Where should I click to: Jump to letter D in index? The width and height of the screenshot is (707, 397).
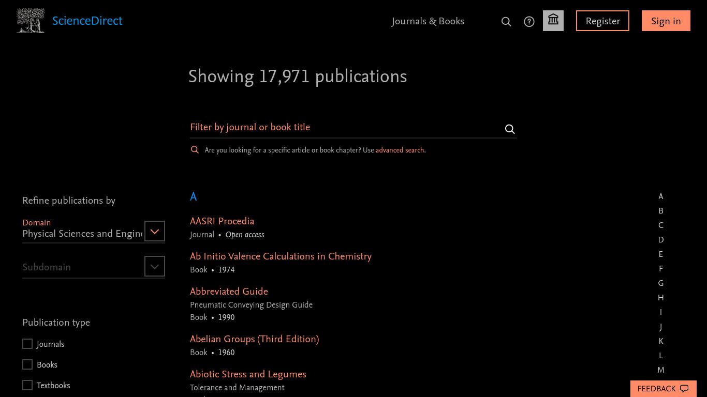click(660, 240)
